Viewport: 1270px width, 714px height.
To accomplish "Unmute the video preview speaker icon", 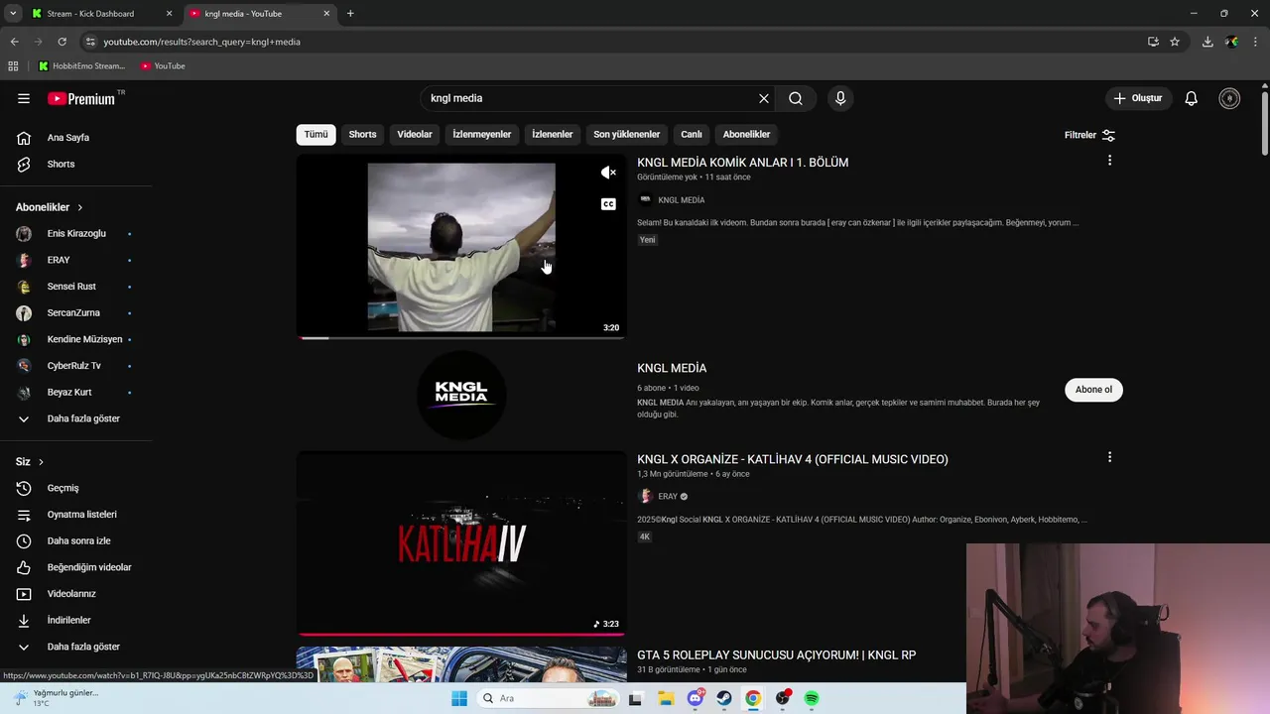I will pos(608,173).
